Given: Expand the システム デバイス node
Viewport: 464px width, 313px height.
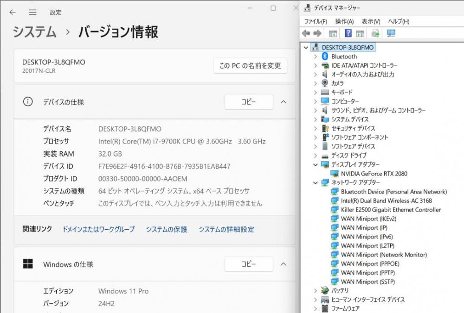Looking at the screenshot, I should coord(316,119).
